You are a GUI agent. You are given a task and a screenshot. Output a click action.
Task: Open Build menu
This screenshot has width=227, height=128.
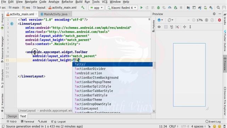tap(79, 2)
